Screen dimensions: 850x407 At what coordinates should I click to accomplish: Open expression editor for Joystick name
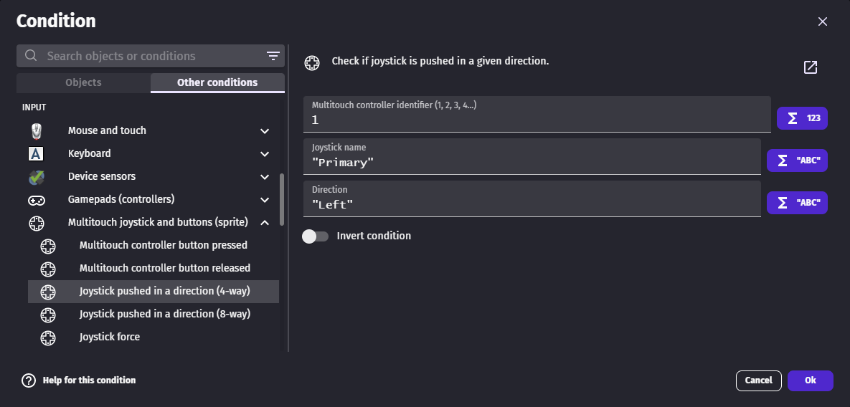click(797, 161)
